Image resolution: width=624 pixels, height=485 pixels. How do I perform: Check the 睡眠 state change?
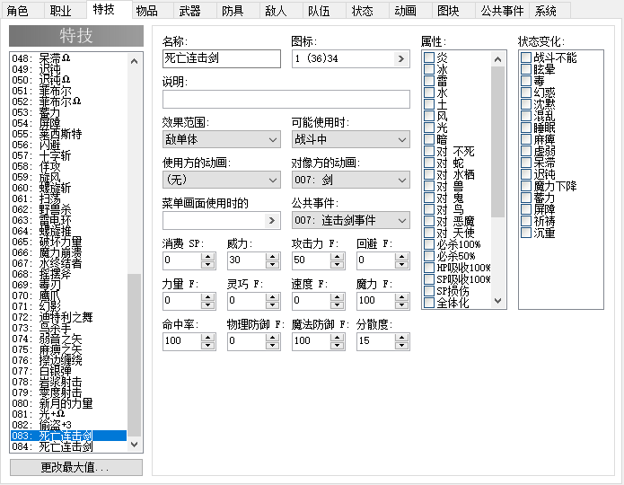[x=526, y=128]
